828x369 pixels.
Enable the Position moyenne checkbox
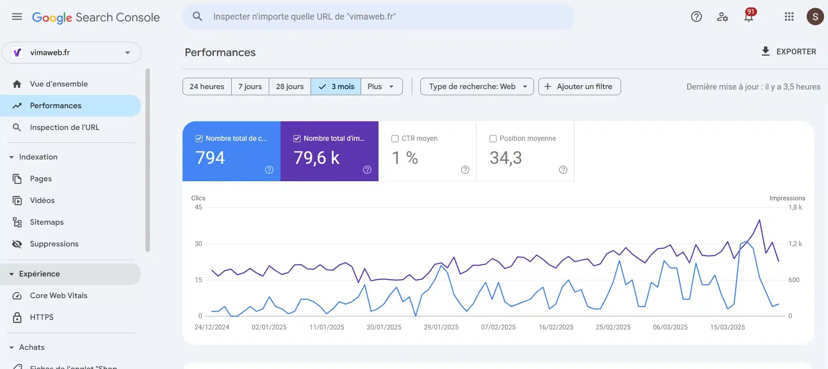click(493, 139)
